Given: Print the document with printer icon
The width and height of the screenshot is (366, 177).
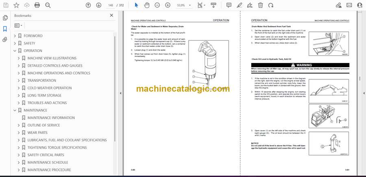Looking at the screenshot, I should (37, 5).
